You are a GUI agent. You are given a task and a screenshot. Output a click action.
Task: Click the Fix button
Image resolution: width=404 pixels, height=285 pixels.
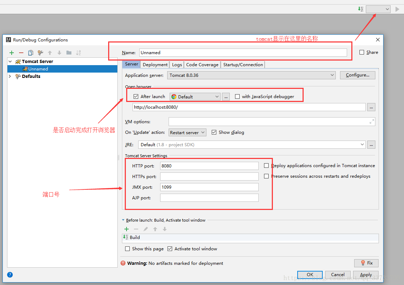366,263
